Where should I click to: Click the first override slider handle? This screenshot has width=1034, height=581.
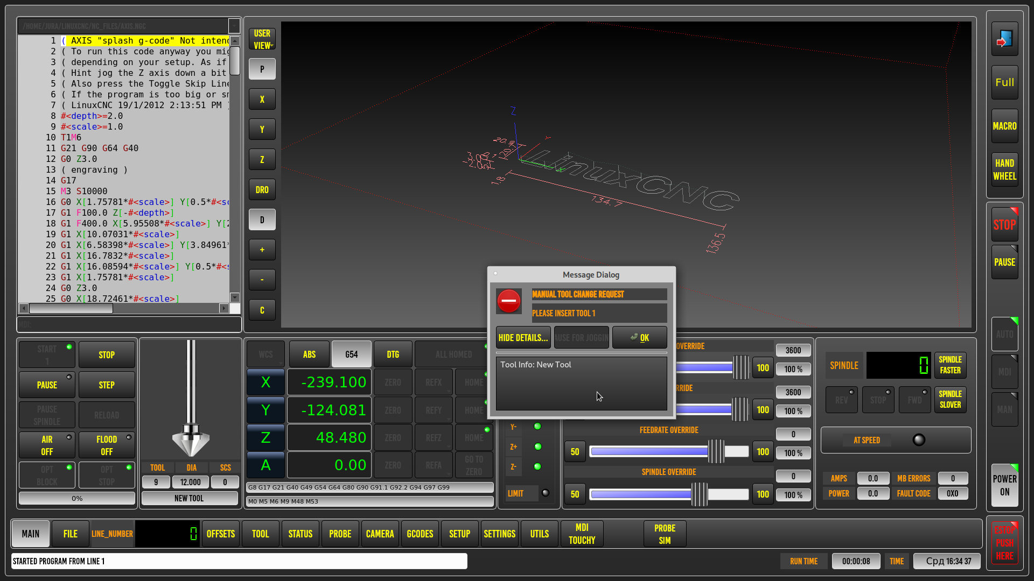tap(741, 367)
